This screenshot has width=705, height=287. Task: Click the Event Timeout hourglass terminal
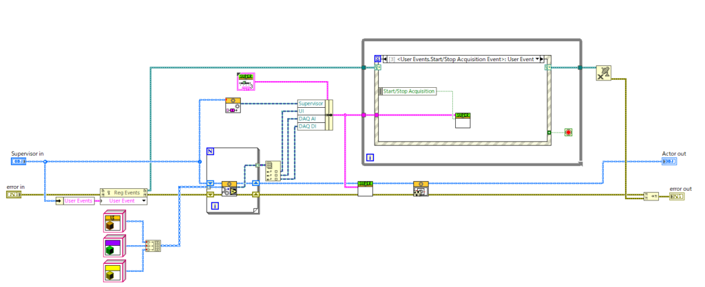377,59
